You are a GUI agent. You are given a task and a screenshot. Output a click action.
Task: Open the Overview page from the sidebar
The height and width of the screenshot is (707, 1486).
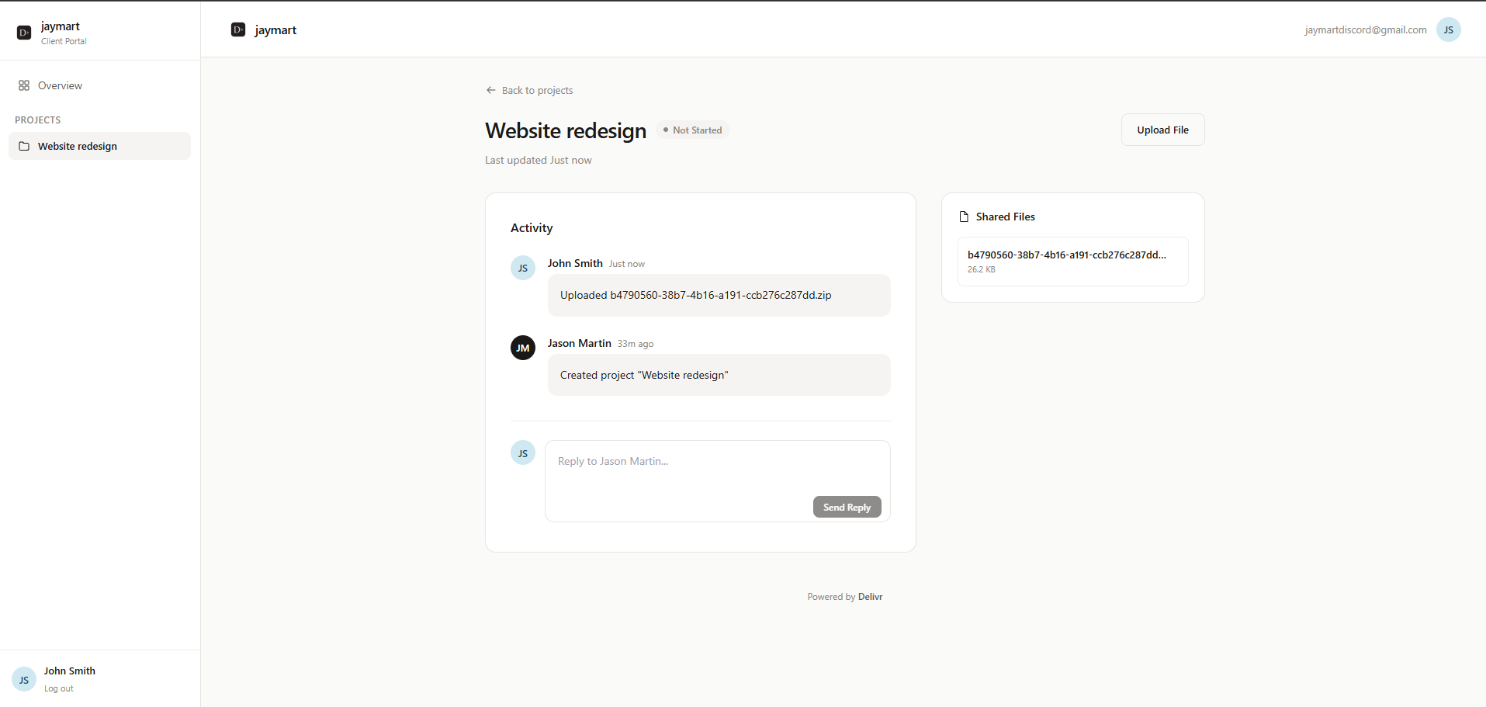point(59,85)
